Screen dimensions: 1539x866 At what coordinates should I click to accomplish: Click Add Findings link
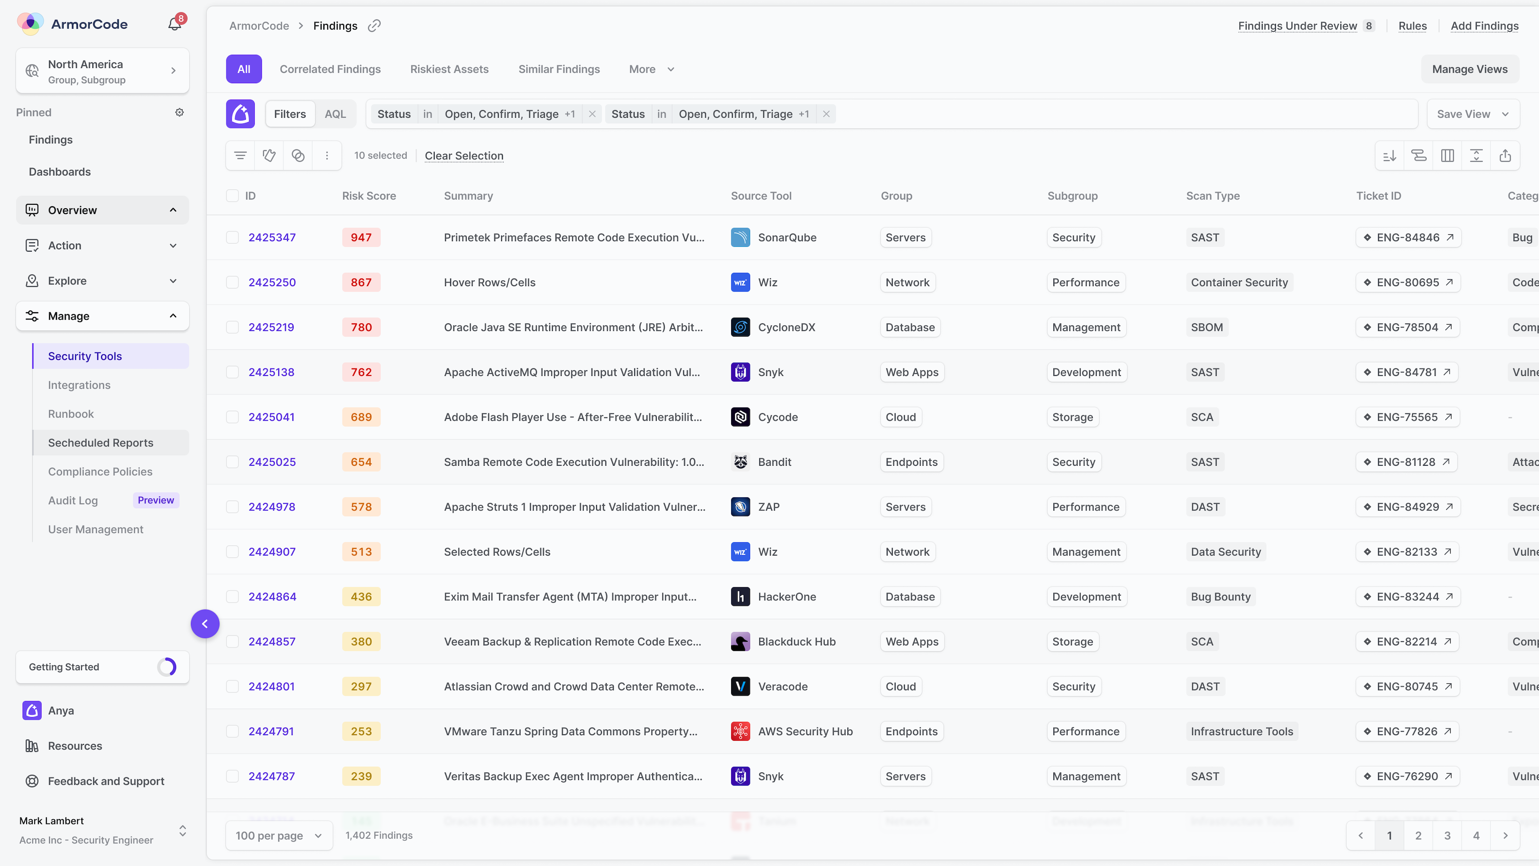(x=1484, y=26)
